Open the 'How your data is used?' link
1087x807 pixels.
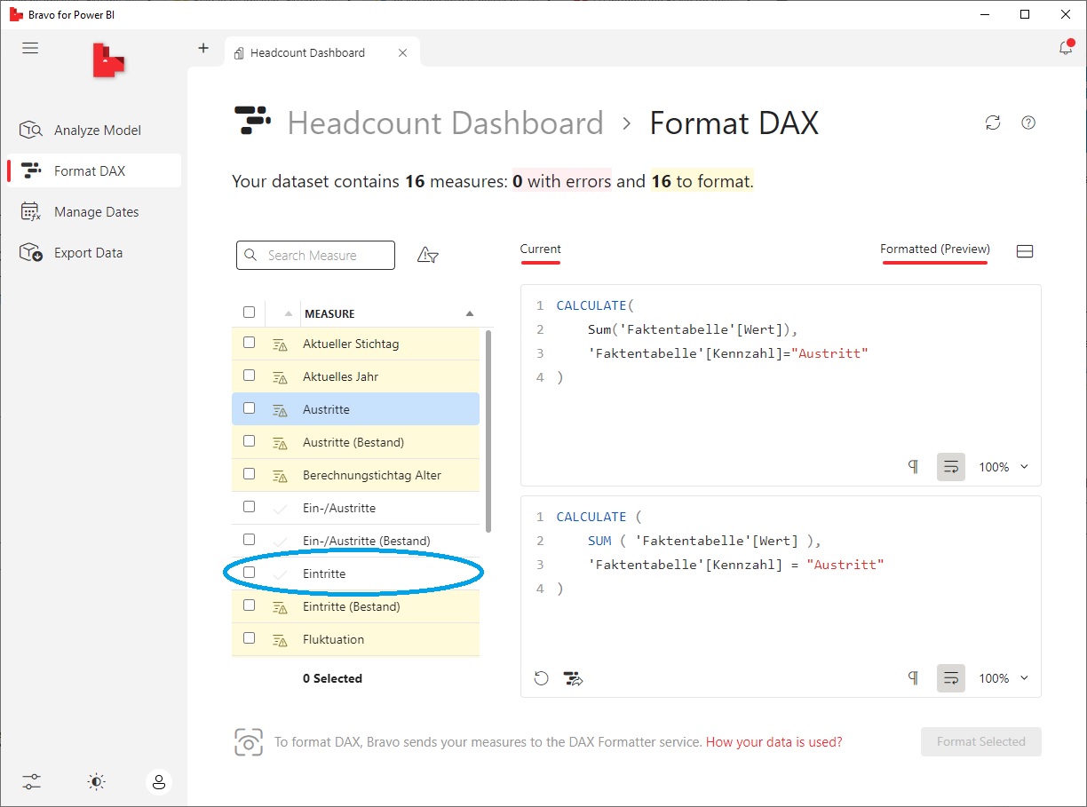pos(773,741)
